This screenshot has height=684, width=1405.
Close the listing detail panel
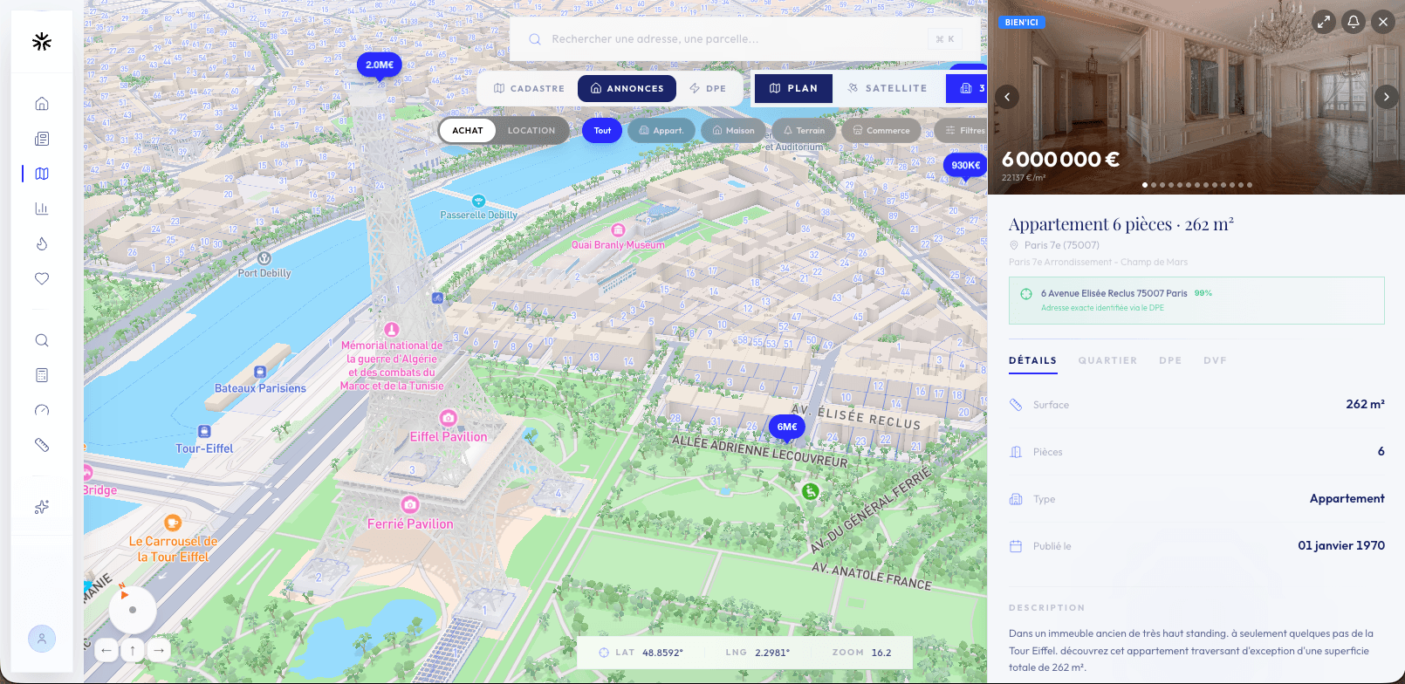tap(1383, 22)
